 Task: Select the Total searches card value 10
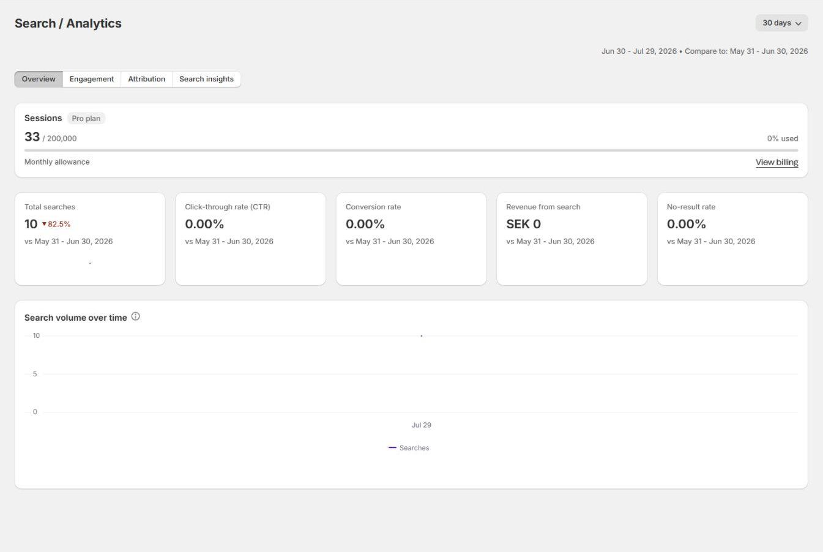31,224
